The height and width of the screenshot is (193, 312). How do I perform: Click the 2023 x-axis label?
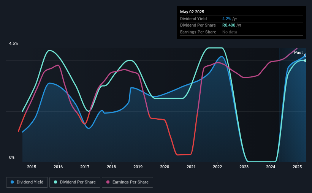pos(244,167)
